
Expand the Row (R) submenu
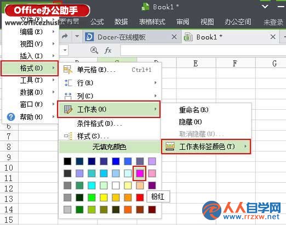pos(111,83)
